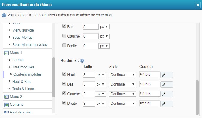The width and height of the screenshot is (202, 118).
Task: Uncheck the Gauche border checkbox
Action: tap(64, 93)
